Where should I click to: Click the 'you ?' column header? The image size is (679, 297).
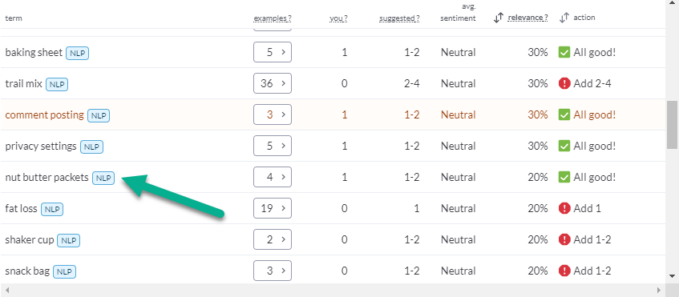coord(338,18)
